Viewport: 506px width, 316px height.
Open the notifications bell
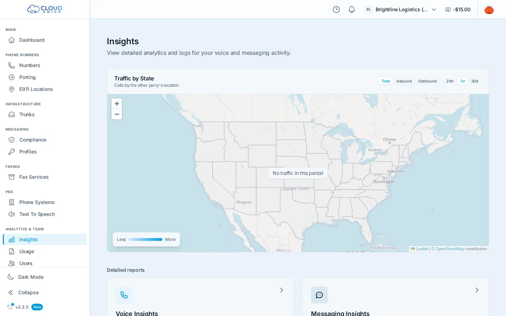352,9
